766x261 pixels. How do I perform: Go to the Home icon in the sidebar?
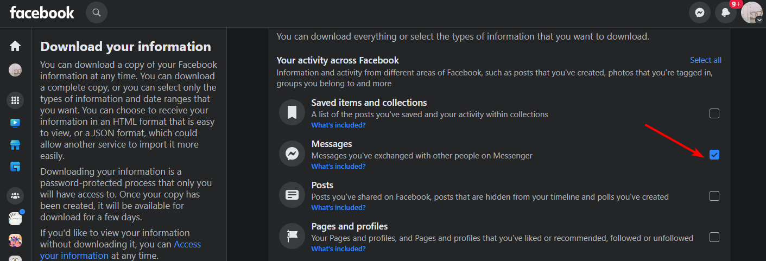tap(15, 46)
